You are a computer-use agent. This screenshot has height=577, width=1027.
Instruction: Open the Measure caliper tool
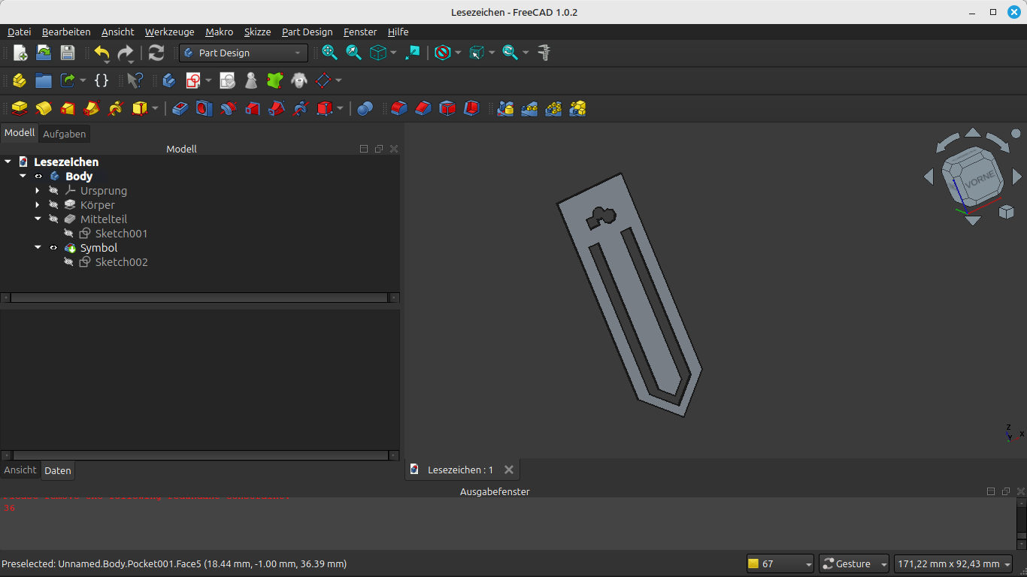click(x=544, y=53)
